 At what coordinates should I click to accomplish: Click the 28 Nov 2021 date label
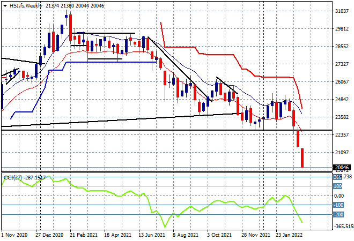coord(255,235)
